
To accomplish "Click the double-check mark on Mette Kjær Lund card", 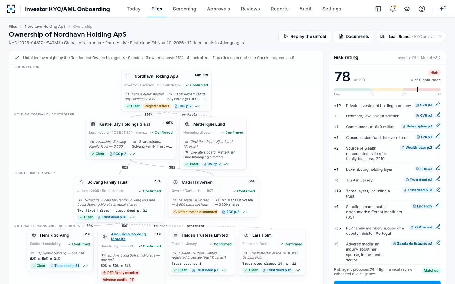I will point(227,164).
